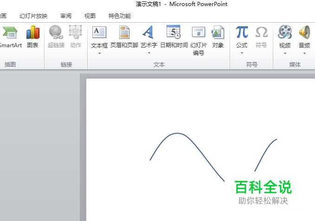The image size is (315, 221).
Task: Switch to the 视图 tab
Action: [x=90, y=16]
